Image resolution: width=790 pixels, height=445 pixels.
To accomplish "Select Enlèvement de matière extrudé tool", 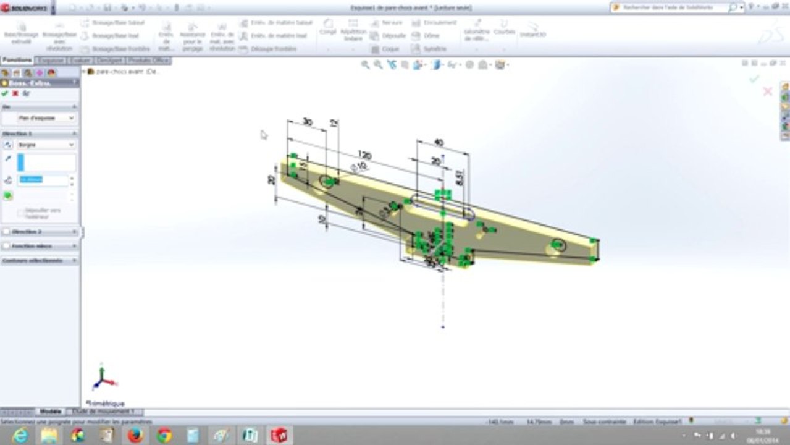I will point(166,36).
